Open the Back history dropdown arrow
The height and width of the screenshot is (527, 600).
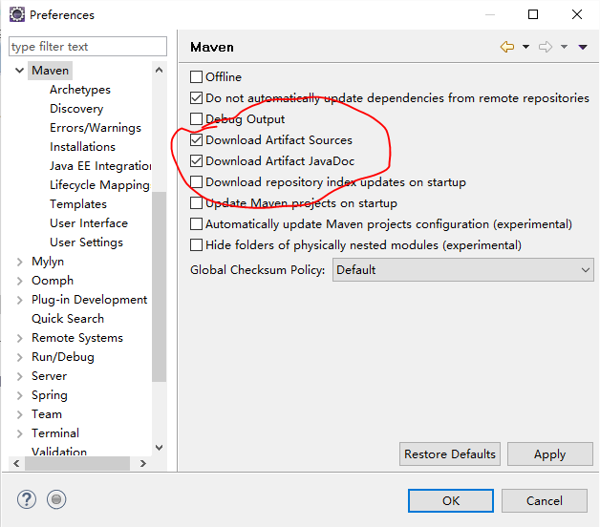click(x=525, y=47)
